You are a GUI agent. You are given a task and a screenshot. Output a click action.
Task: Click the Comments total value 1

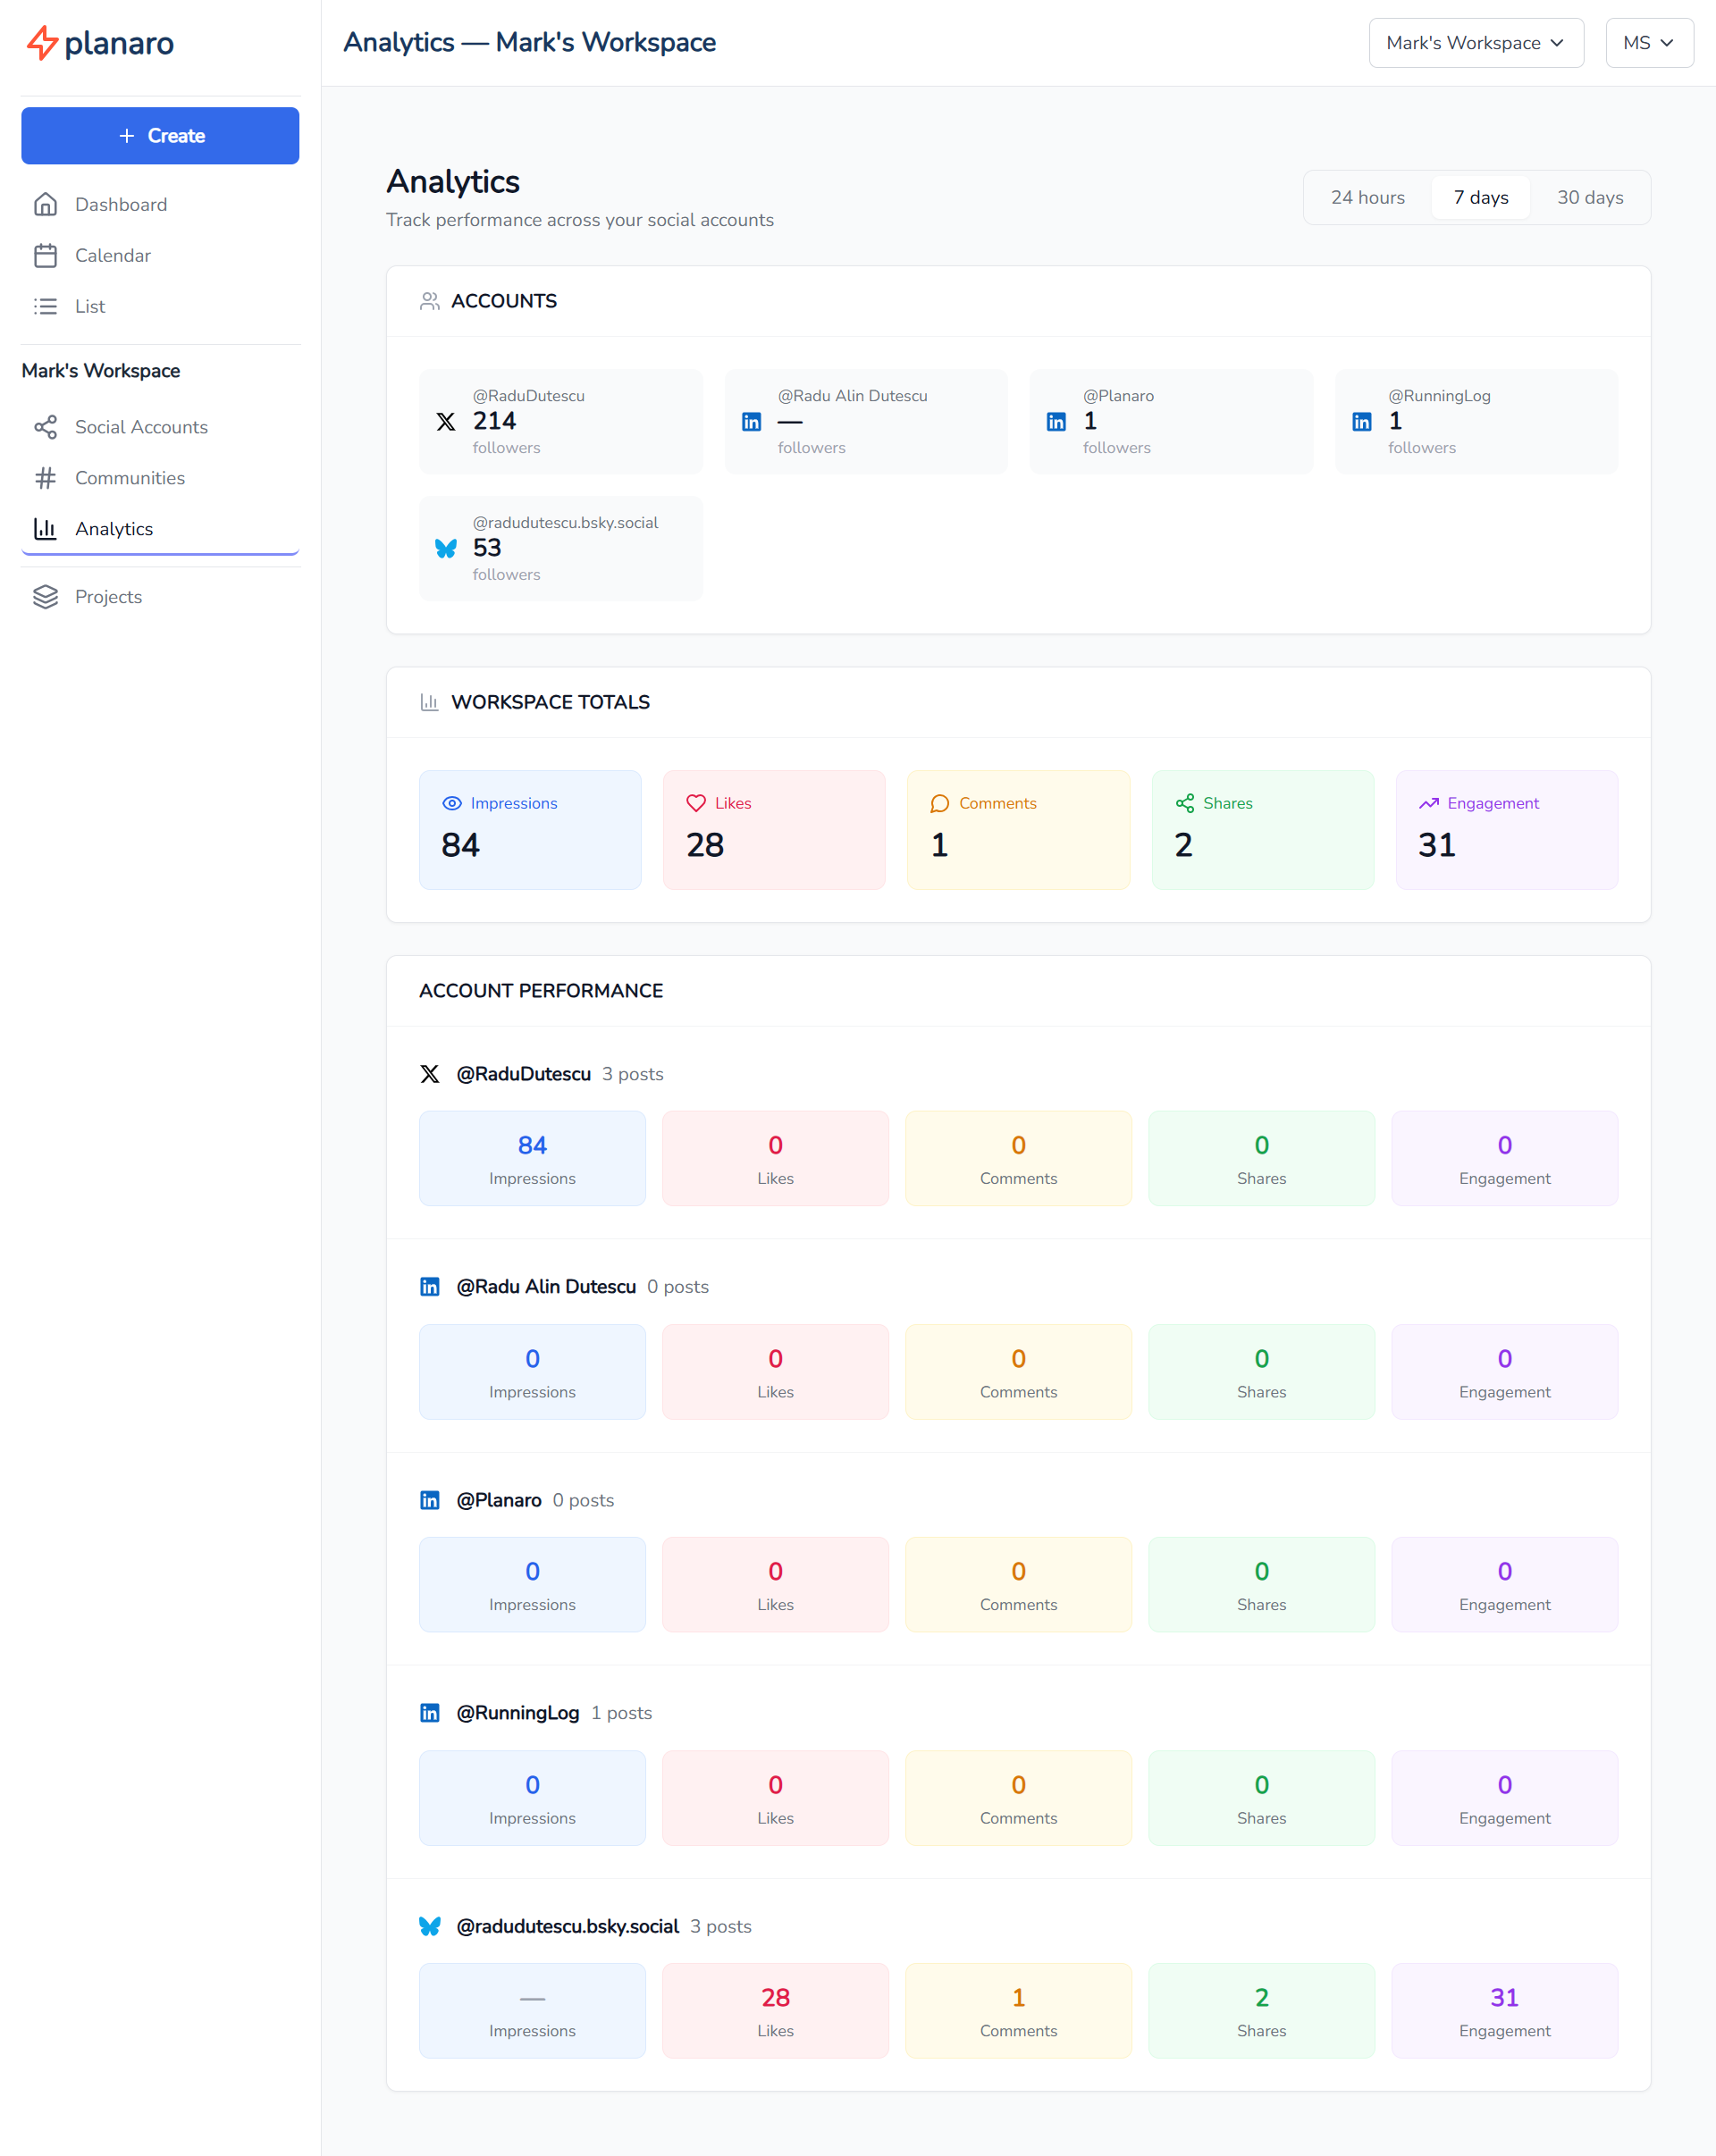point(939,846)
